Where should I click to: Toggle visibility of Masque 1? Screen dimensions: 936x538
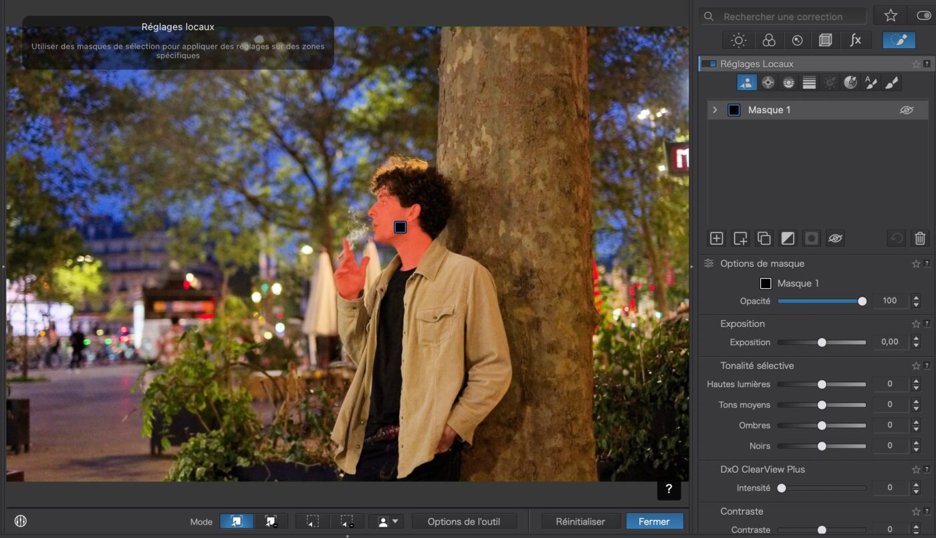pos(906,110)
